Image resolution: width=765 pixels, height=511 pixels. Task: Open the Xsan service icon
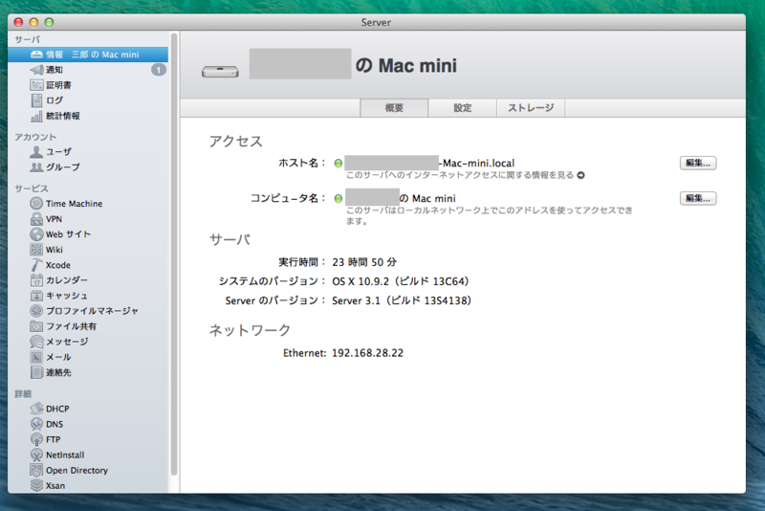(x=36, y=485)
